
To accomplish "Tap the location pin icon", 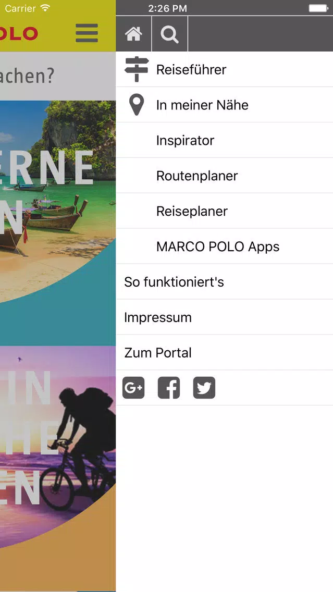I will [137, 105].
